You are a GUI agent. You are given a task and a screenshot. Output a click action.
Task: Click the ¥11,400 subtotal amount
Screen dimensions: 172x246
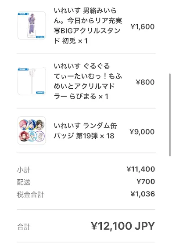point(141,169)
